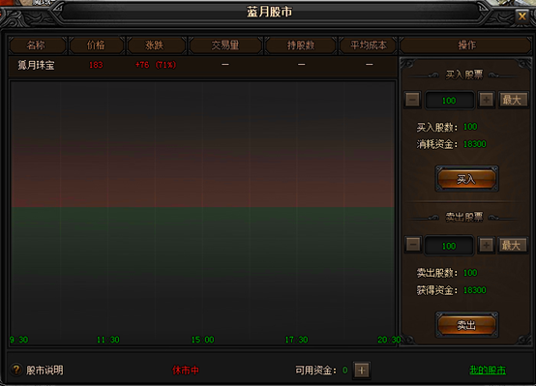This screenshot has height=386, width=536.
Task: Open the 我的股市 link
Action: coord(488,370)
